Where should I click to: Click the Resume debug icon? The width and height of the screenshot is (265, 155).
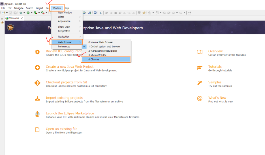(107, 13)
